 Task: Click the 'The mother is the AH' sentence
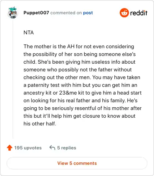[49, 46]
